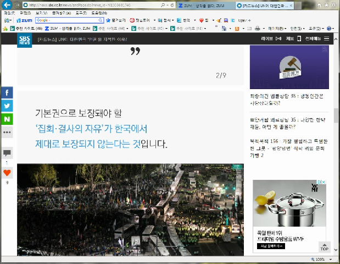Share article via Facebook icon

8,92
